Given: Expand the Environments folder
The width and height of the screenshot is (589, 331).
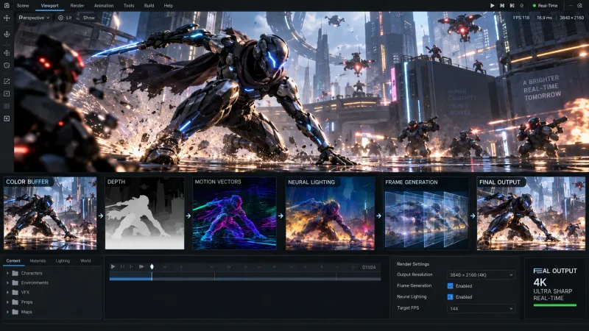Looking at the screenshot, I should [x=7, y=282].
